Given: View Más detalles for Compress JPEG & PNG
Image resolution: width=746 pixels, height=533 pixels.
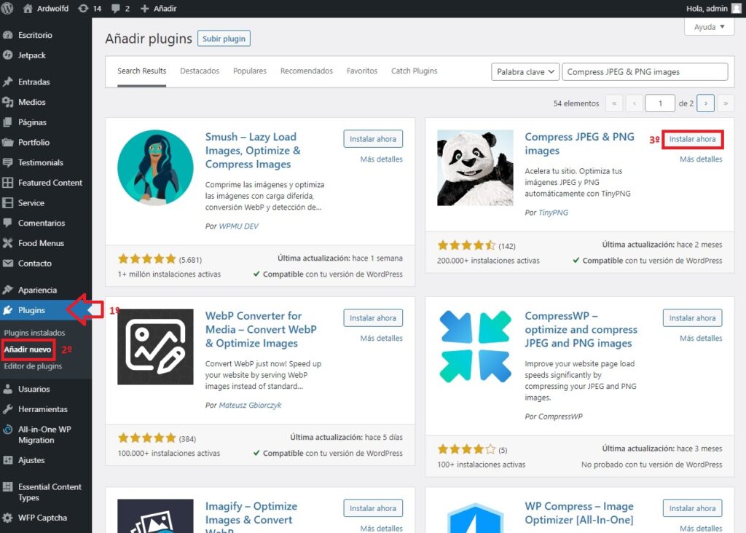Looking at the screenshot, I should (701, 159).
